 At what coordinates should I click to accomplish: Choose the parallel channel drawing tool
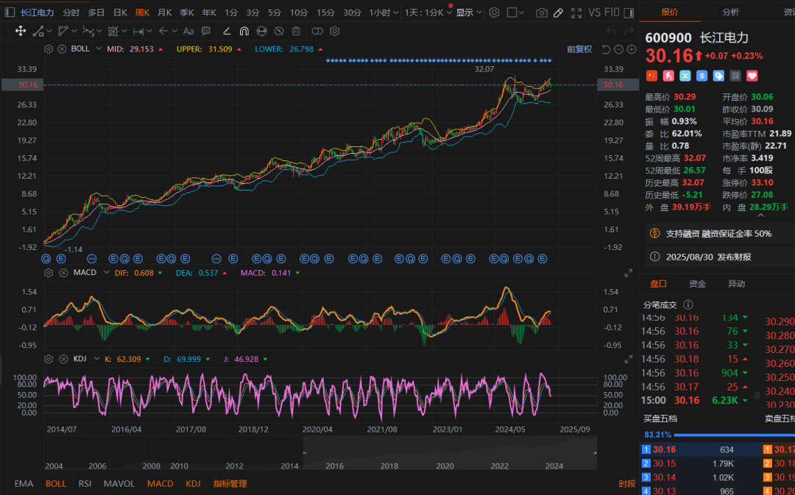click(x=63, y=32)
